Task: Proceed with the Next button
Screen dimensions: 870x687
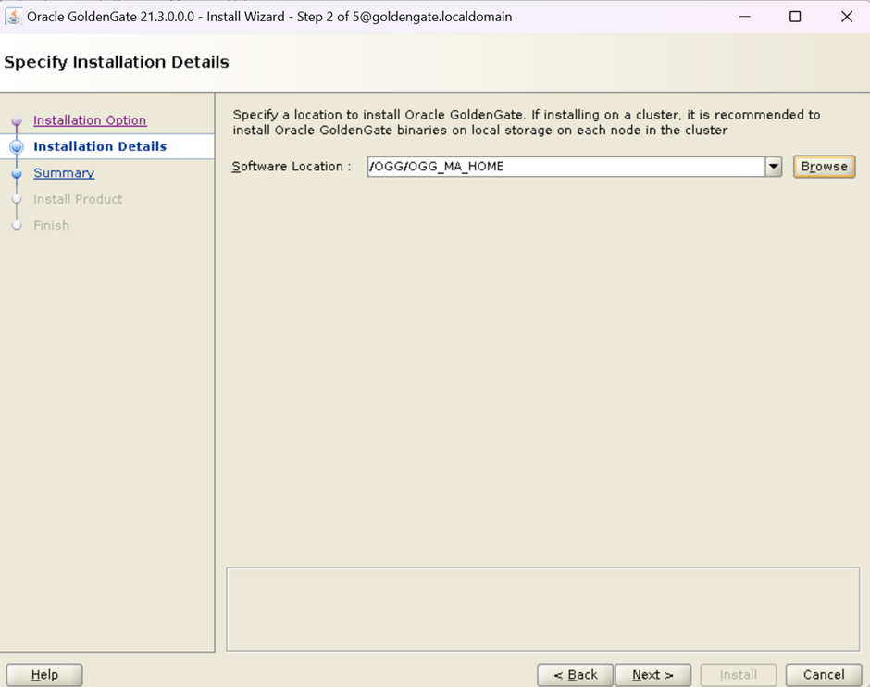Action: [x=652, y=675]
